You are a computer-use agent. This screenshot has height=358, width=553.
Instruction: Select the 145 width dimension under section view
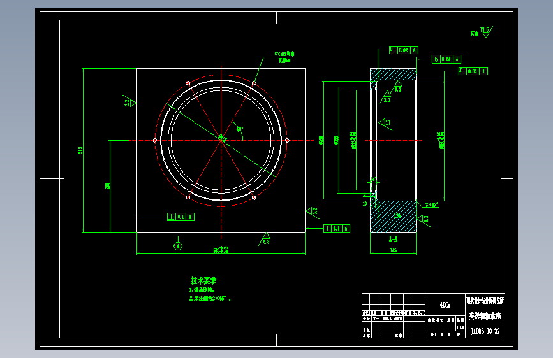[x=394, y=250]
